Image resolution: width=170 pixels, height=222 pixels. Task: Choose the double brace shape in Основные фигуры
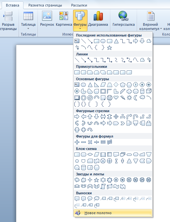84,104
